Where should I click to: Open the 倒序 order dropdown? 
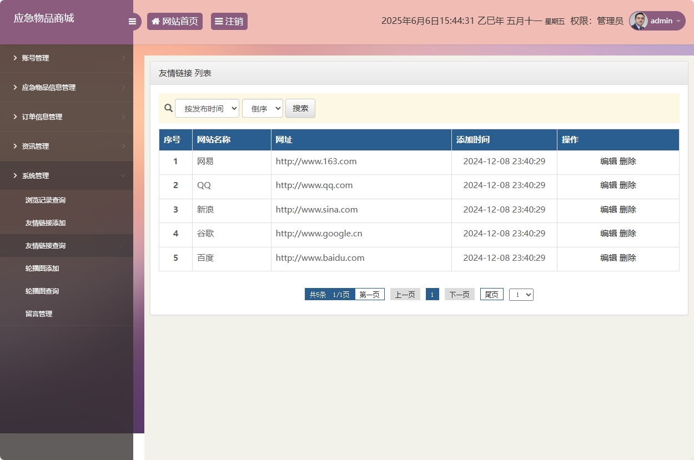click(x=263, y=109)
